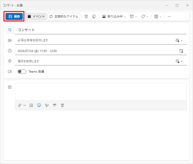The width and height of the screenshot is (193, 164).
Task: Delete the event using trash icon
Action: point(86,16)
